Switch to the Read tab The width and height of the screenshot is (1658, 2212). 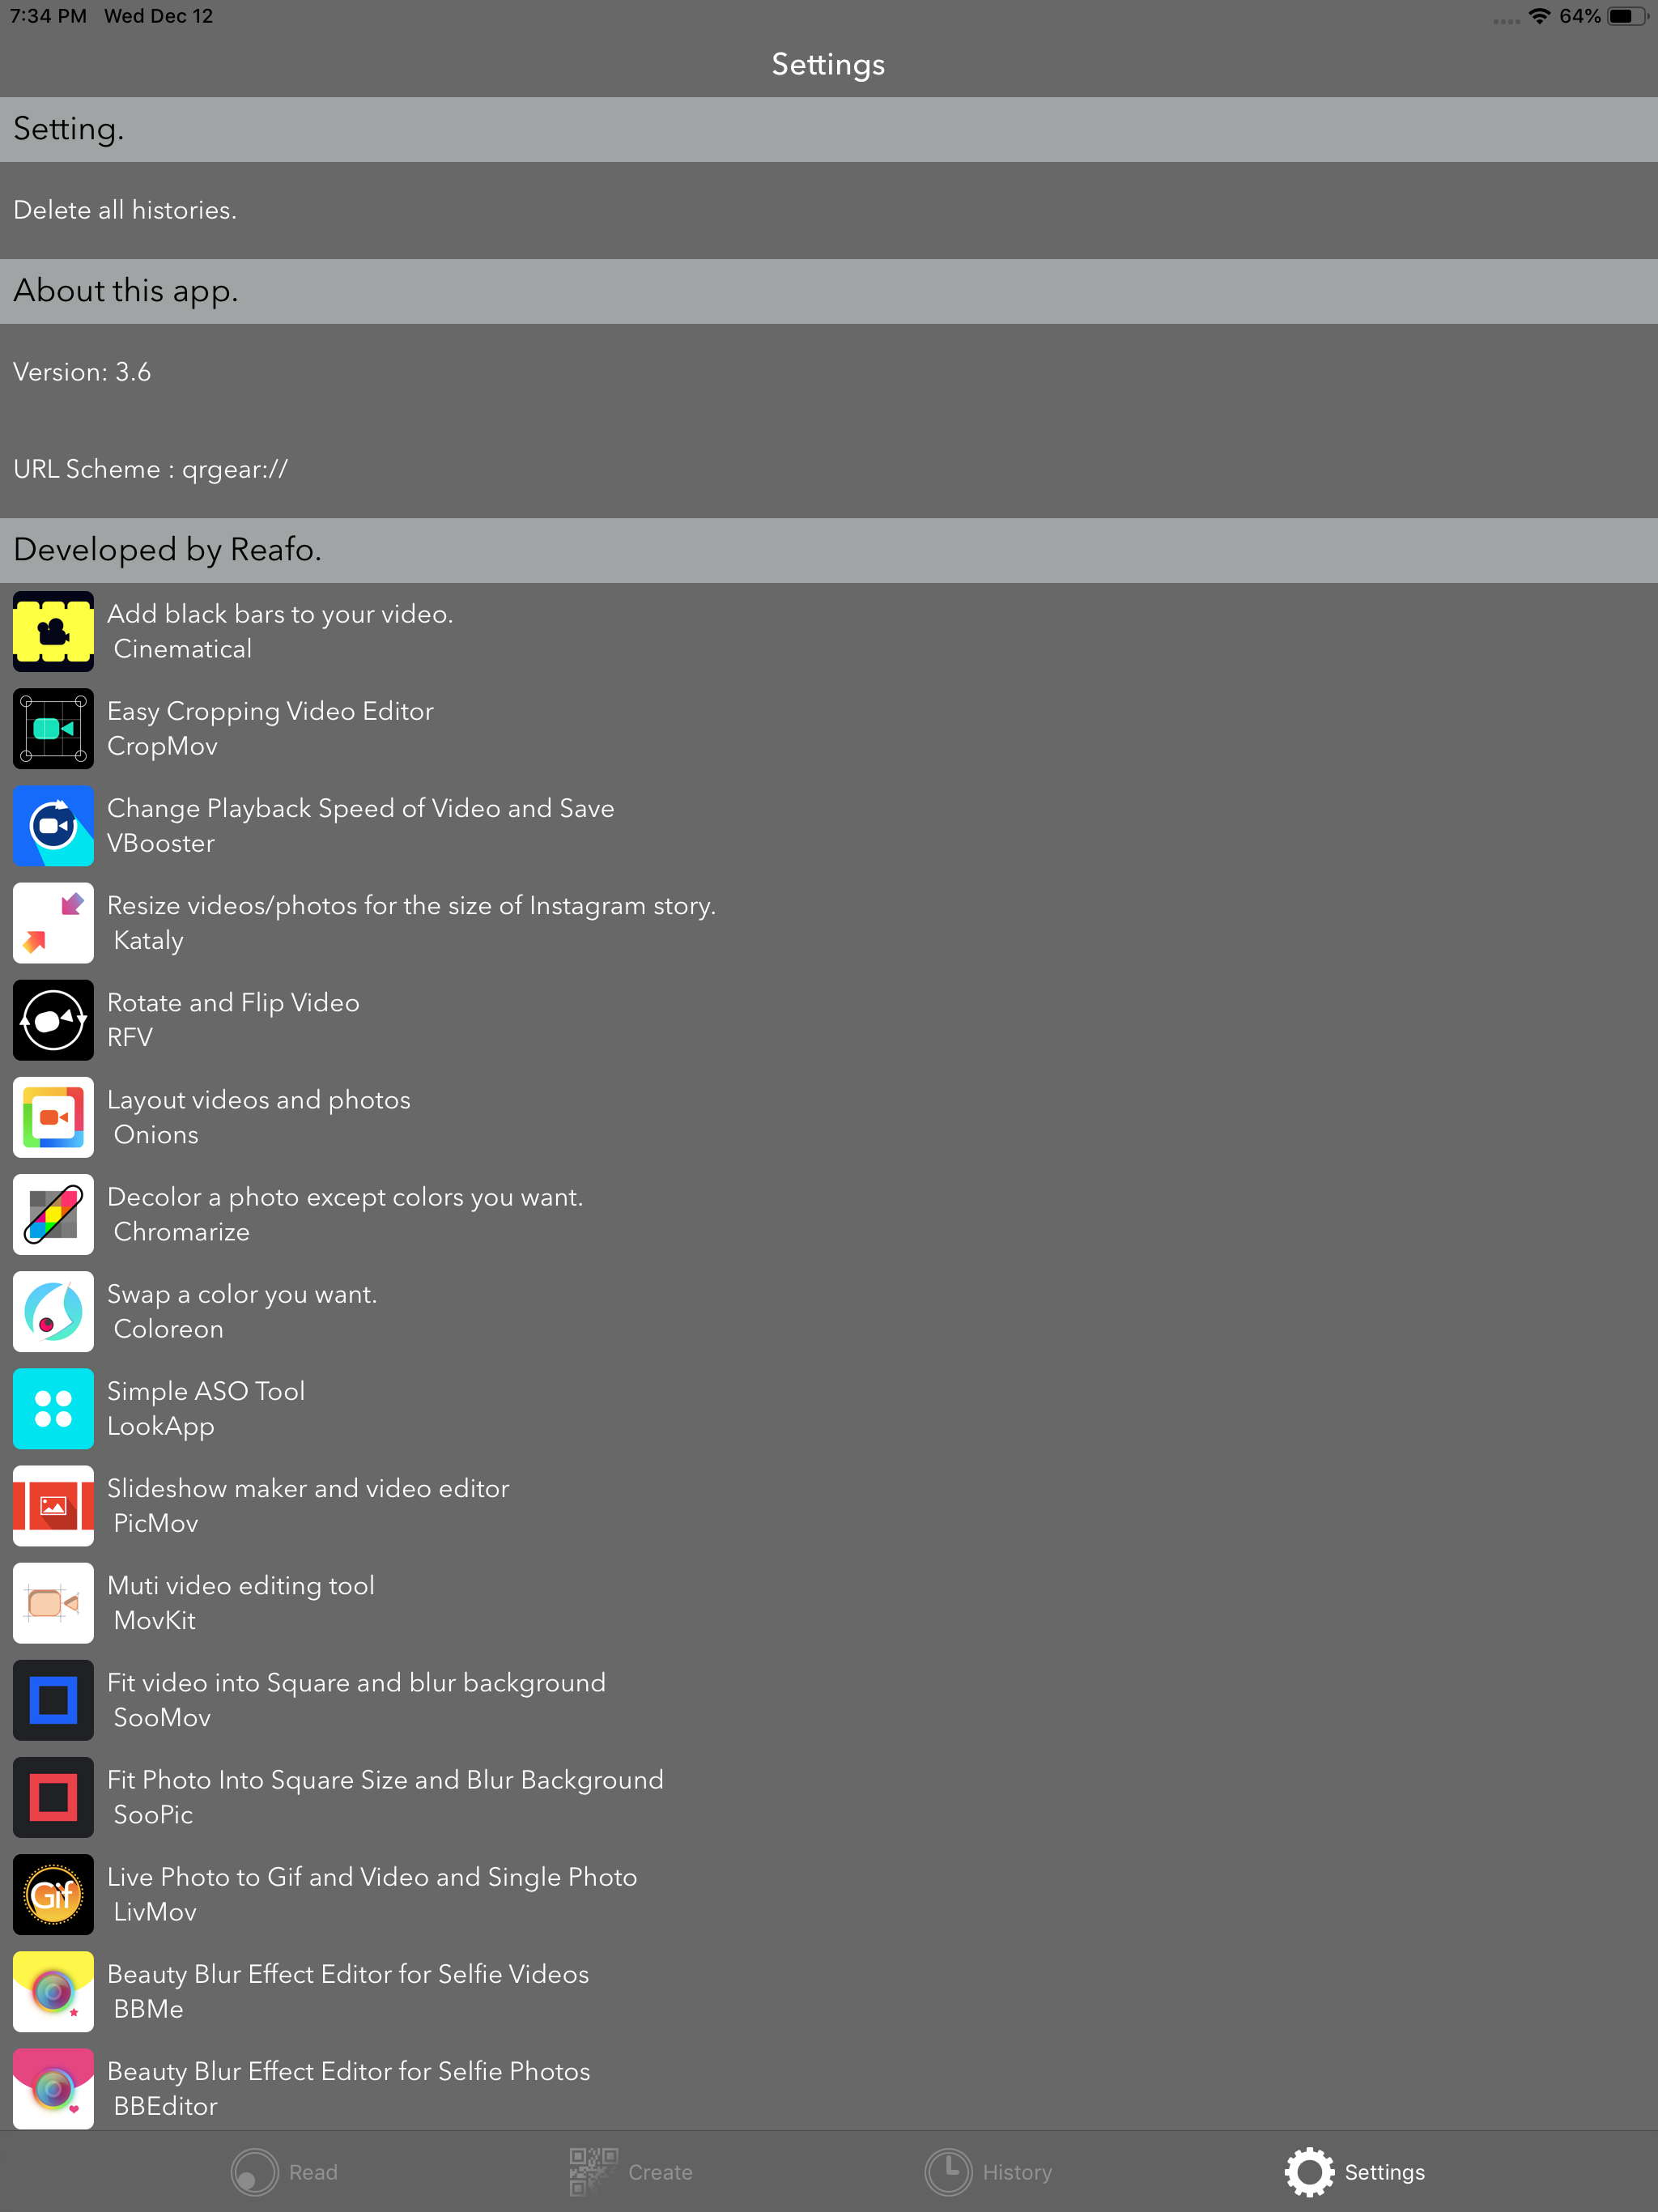285,2172
